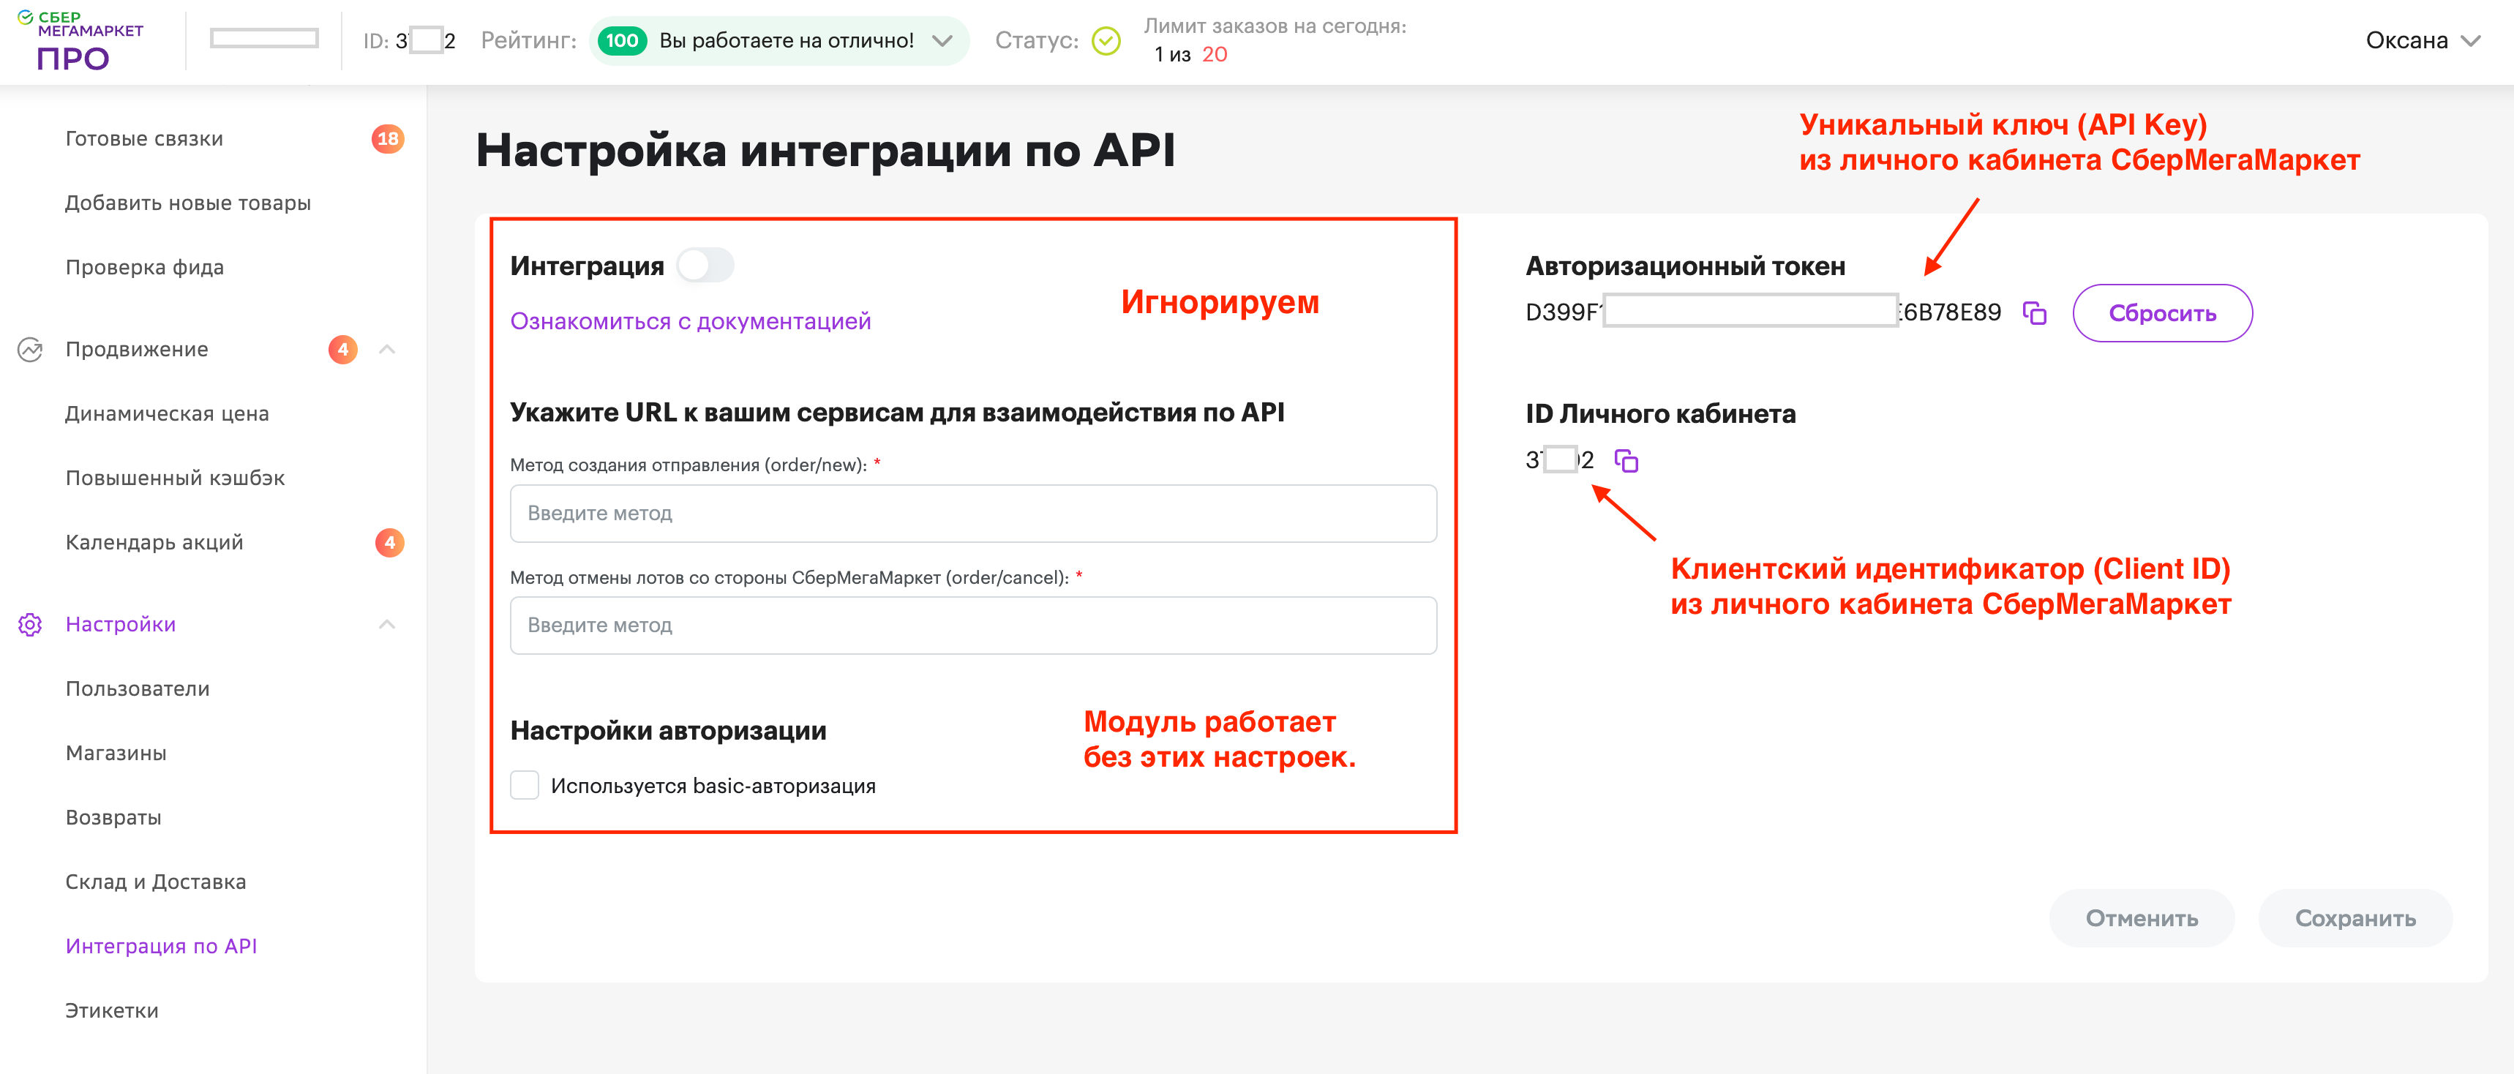This screenshot has width=2514, height=1074.
Task: Open the Оксана user menu
Action: click(2423, 41)
